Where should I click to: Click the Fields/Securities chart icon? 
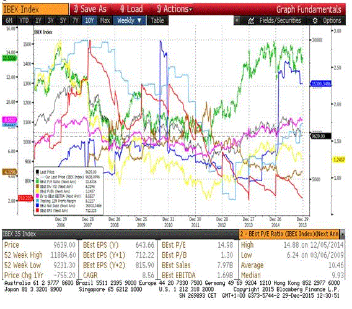pyautogui.click(x=251, y=20)
